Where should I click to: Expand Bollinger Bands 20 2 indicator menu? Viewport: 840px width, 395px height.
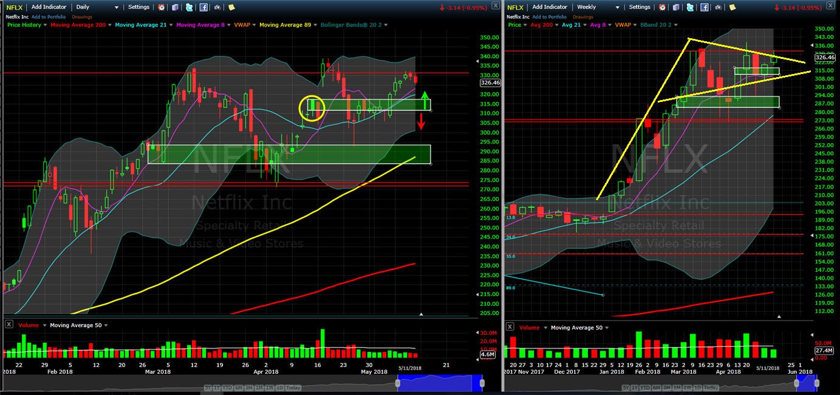pyautogui.click(x=386, y=25)
